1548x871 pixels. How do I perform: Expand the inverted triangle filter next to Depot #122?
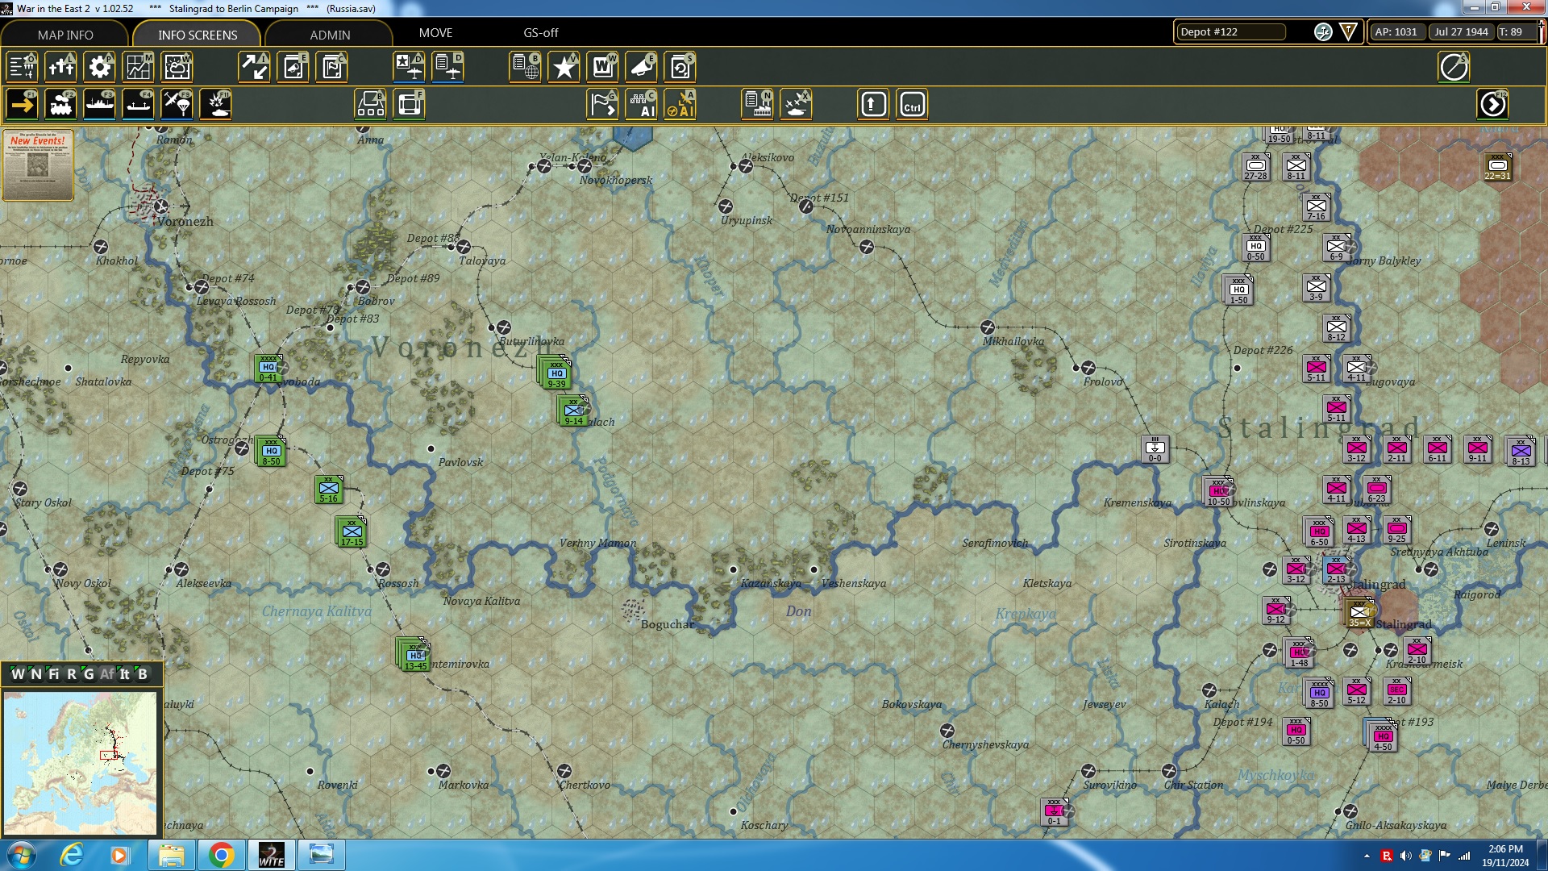(1348, 31)
